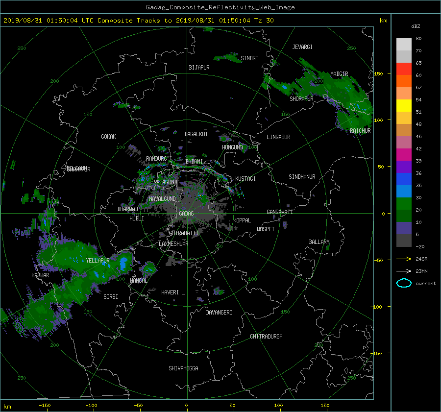Click the dBZ legend heading

(x=416, y=26)
